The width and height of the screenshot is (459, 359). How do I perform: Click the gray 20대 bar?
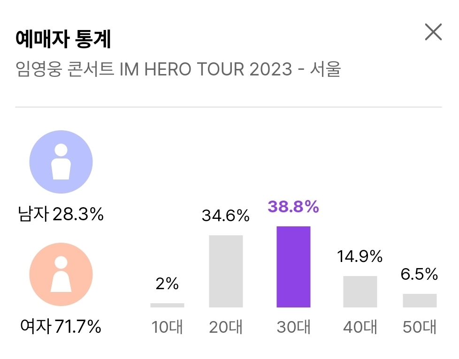click(226, 272)
